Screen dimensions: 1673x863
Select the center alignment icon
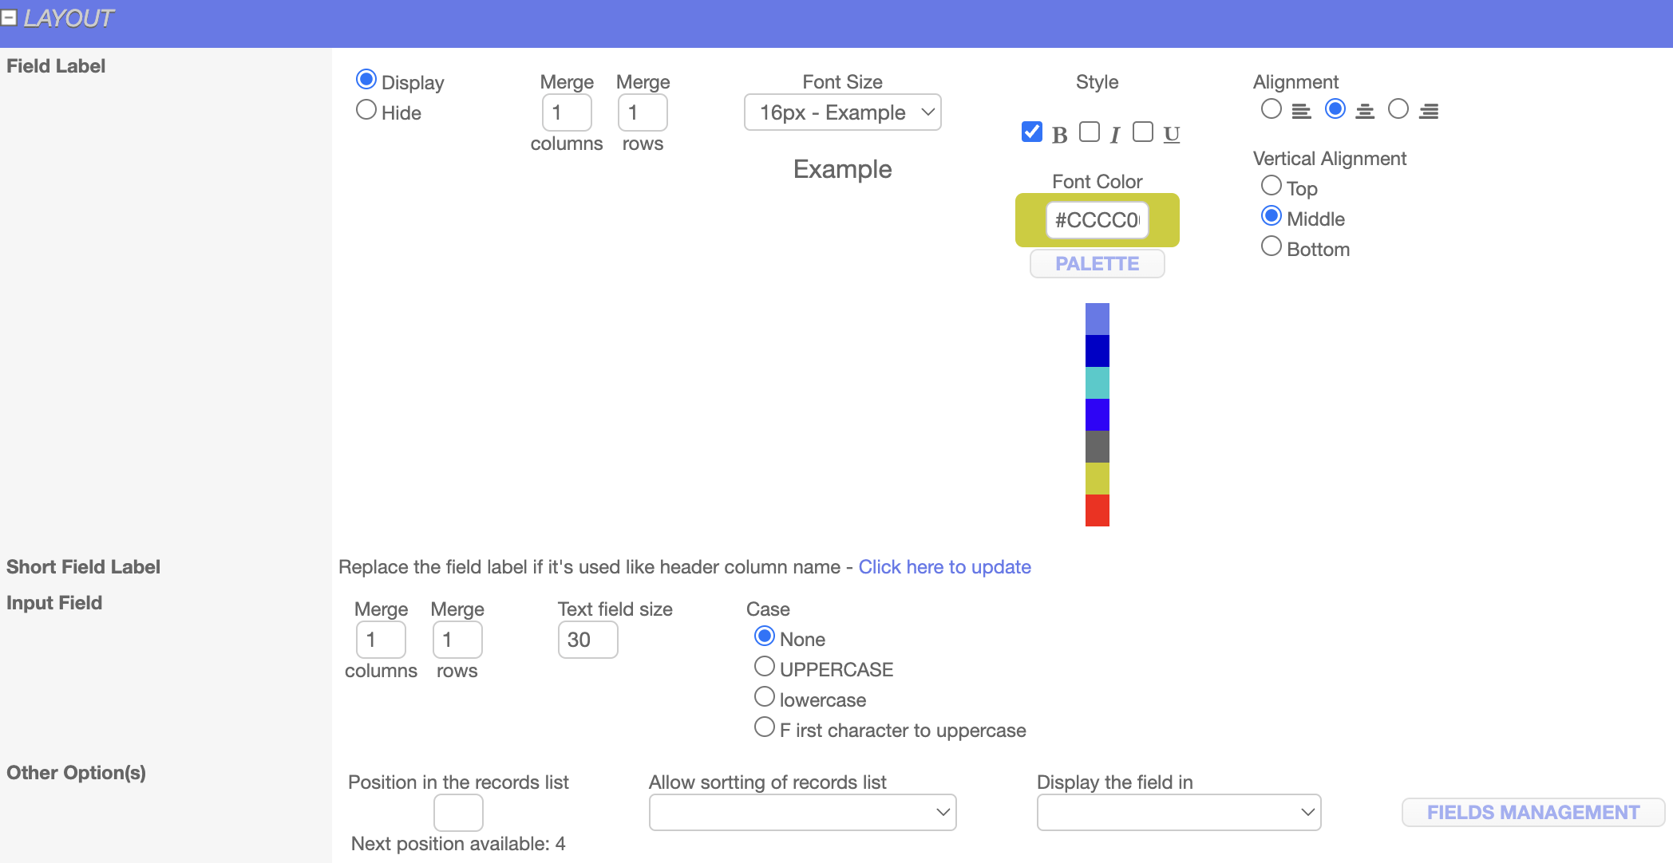pos(1365,111)
